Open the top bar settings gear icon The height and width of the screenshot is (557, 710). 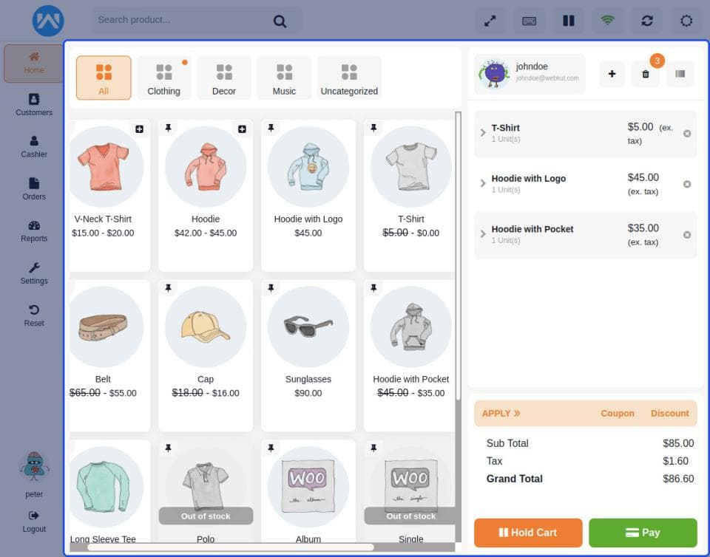[686, 21]
